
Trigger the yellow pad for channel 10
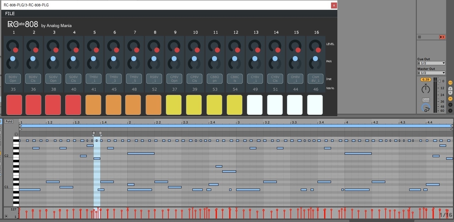(194, 105)
